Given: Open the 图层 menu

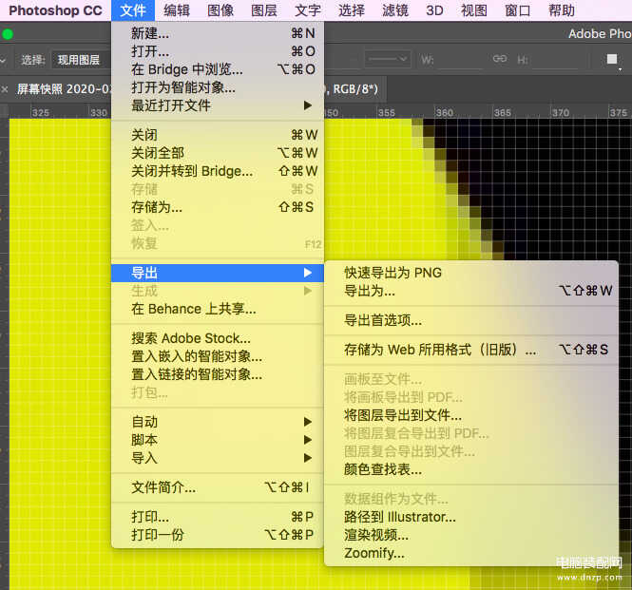Looking at the screenshot, I should tap(263, 10).
